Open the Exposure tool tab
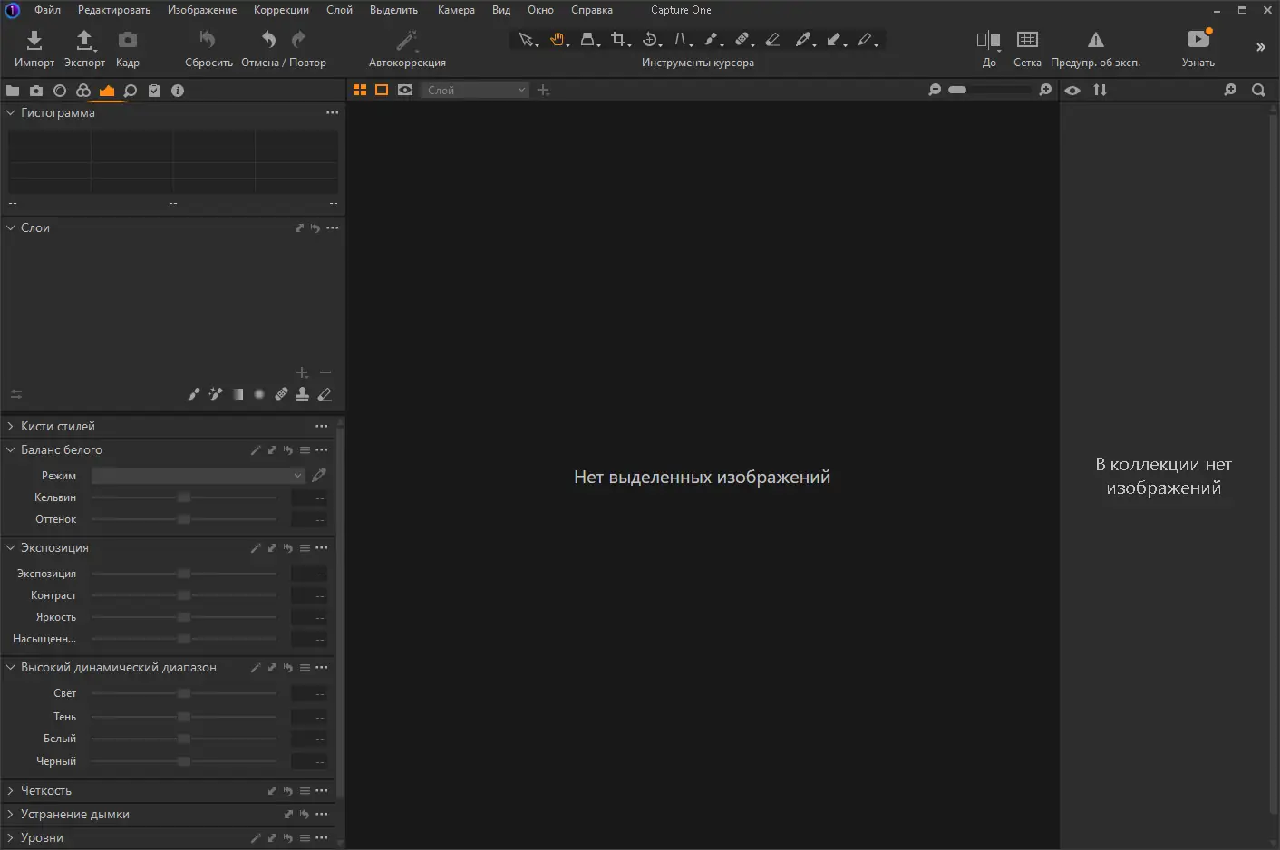The image size is (1280, 850). pos(107,91)
